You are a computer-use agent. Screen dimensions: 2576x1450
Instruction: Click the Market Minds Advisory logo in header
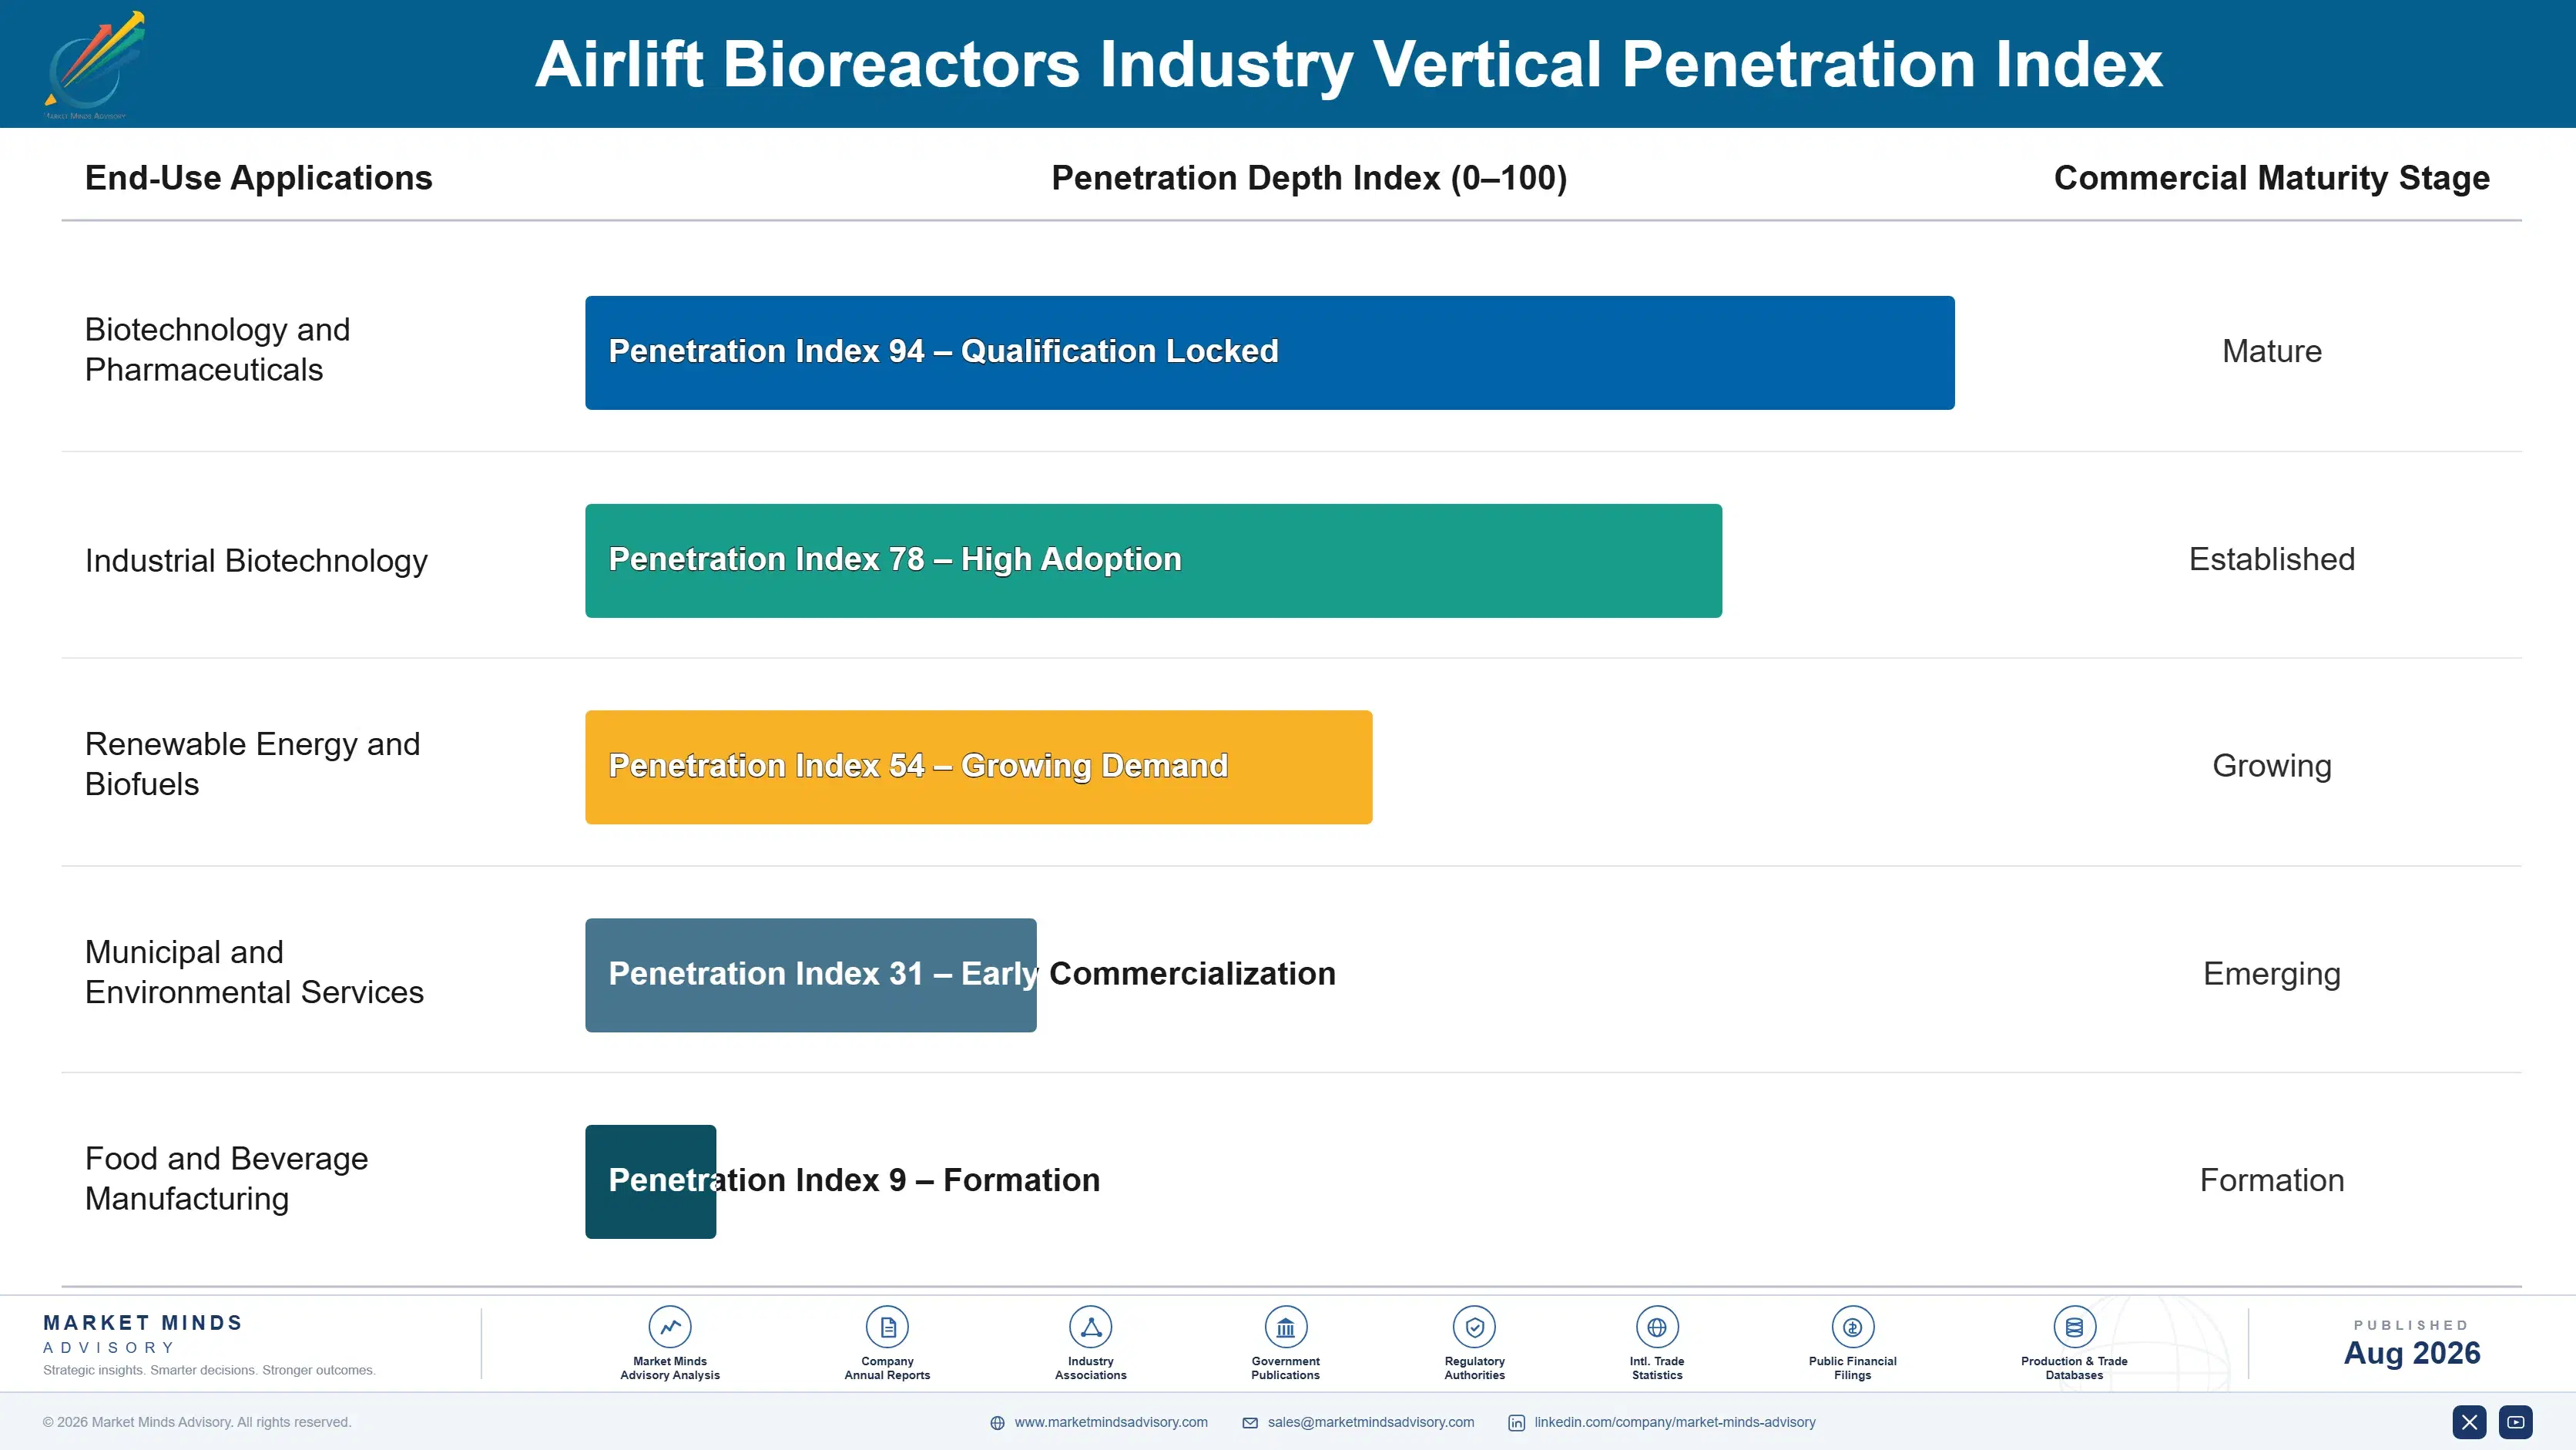95,65
